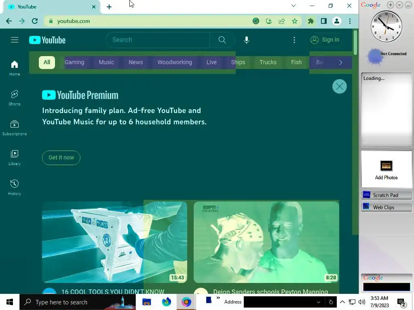Click the Google sidebar add plus button

click(390, 5)
